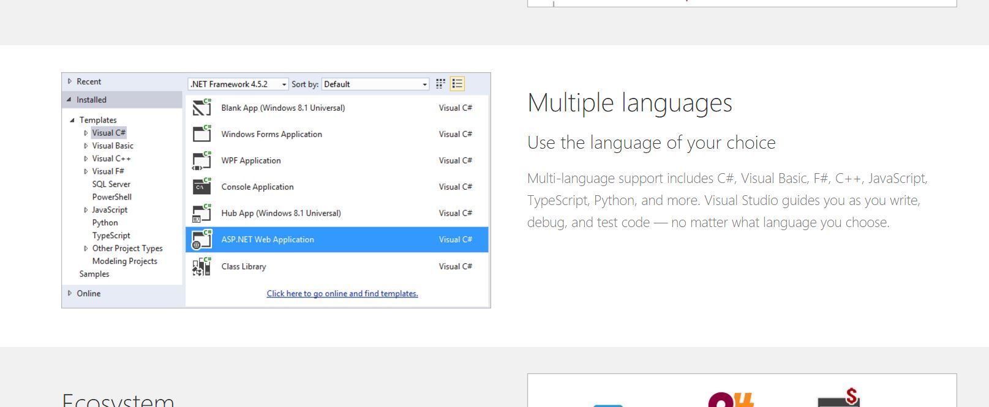Image resolution: width=989 pixels, height=407 pixels.
Task: Click the WPF Application template icon
Action: [x=202, y=160]
